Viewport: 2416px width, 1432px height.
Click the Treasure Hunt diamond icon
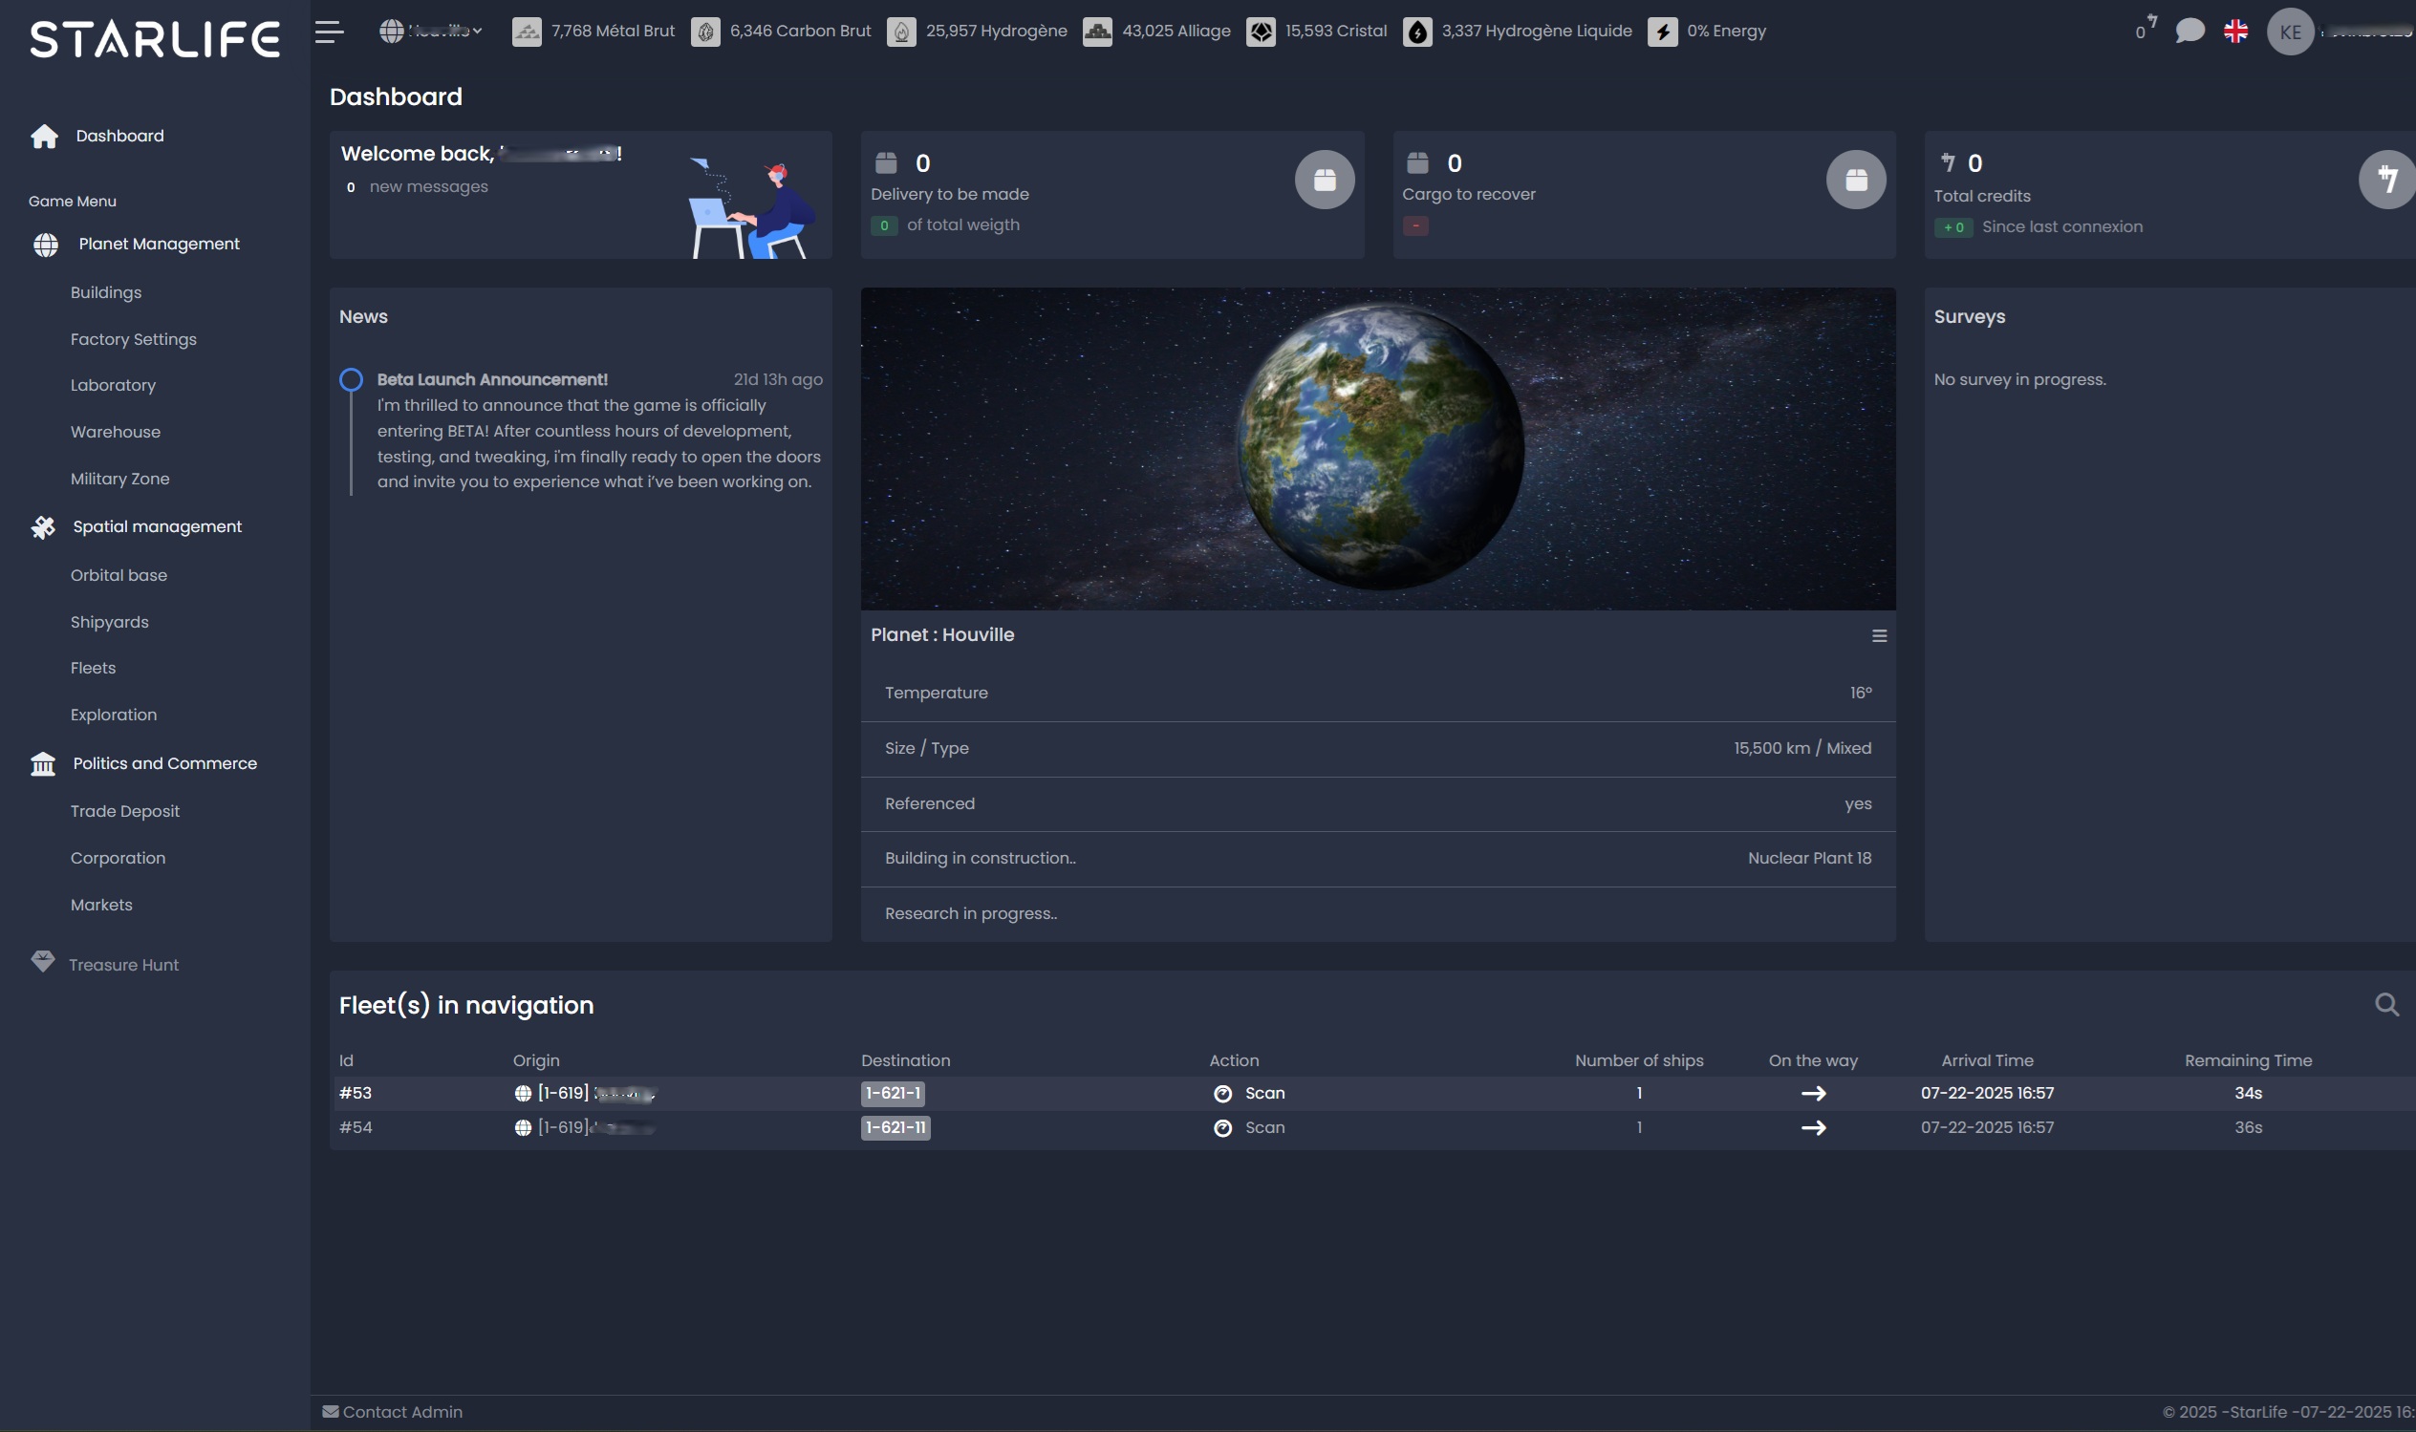tap(42, 962)
